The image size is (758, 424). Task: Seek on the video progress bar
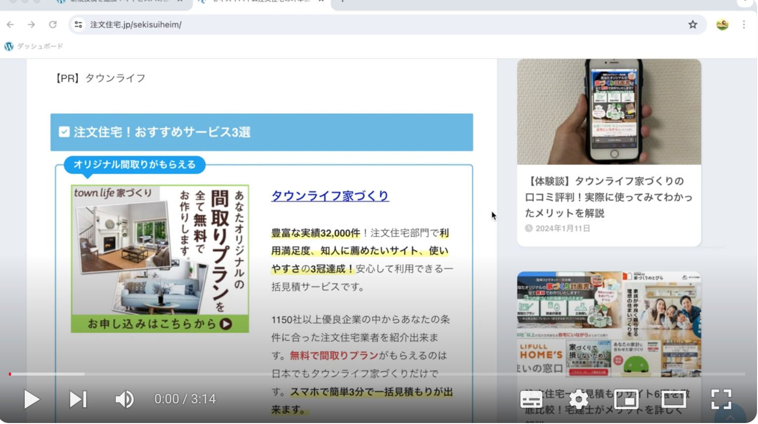377,374
